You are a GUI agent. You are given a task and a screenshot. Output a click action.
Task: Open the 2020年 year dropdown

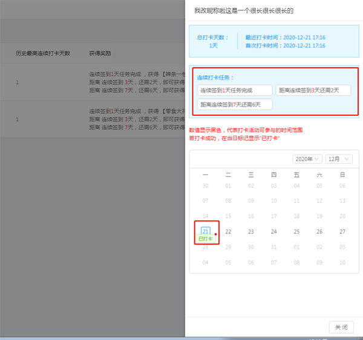coord(307,159)
